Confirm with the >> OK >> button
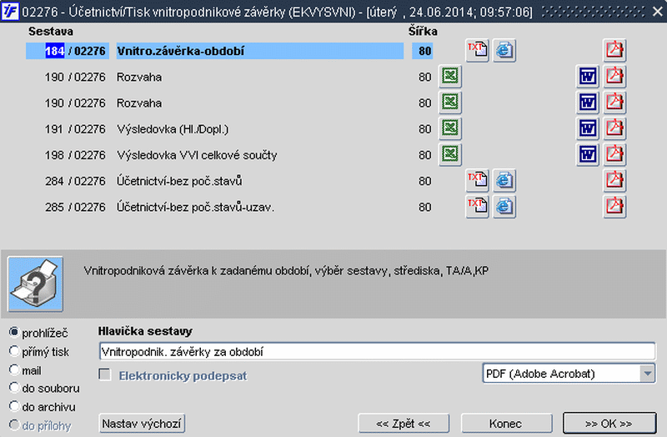Viewport: 667px width, 437px height. tap(609, 424)
